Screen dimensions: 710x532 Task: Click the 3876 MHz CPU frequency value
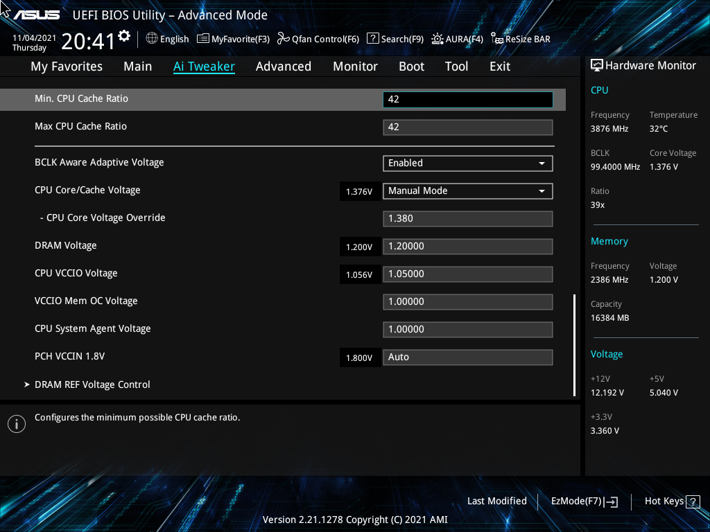(609, 129)
